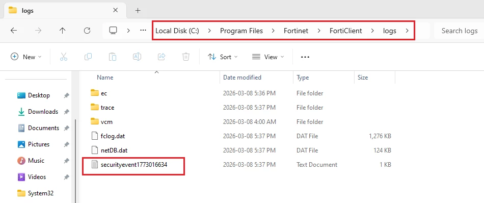This screenshot has height=203, width=484.
Task: Expand chevron after logs breadcrumb
Action: coord(407,31)
